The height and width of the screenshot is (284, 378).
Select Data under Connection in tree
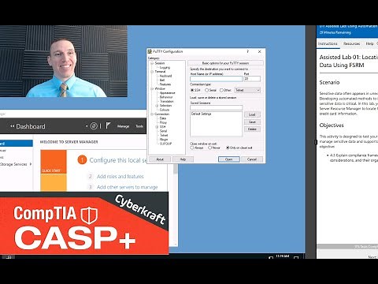[x=163, y=118]
